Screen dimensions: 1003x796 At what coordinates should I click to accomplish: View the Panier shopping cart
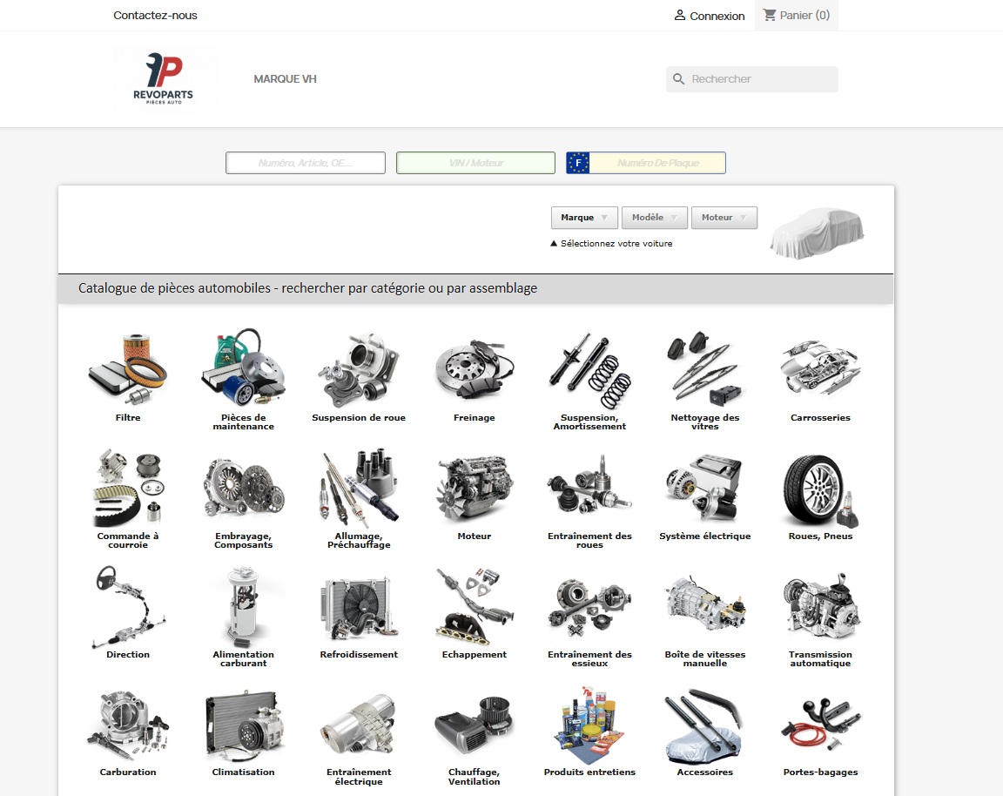tap(795, 15)
